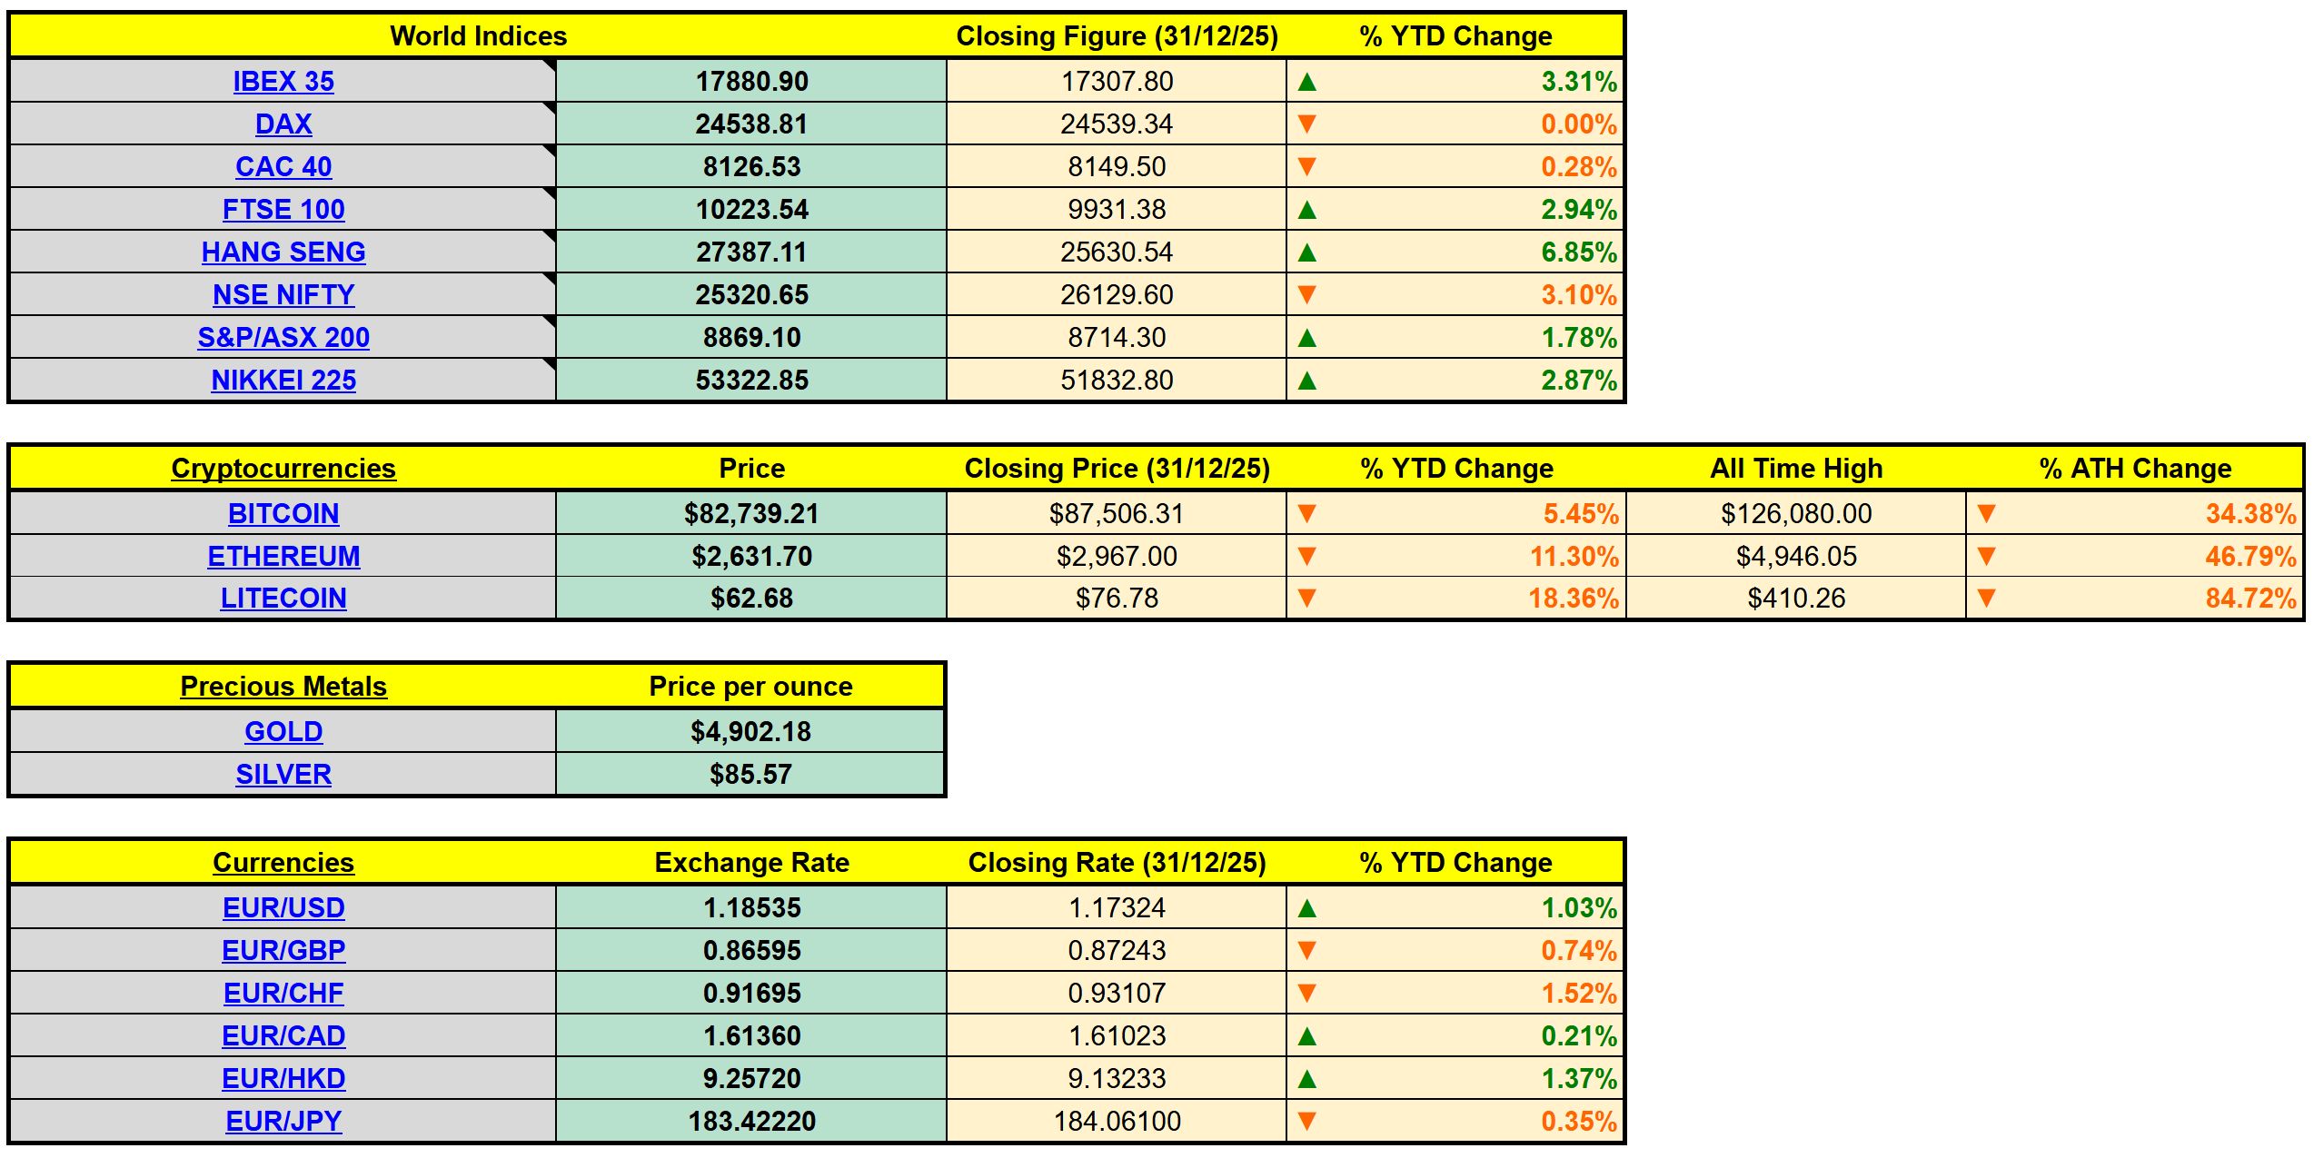
Task: Open the HANG SENG index link
Action: pyautogui.click(x=283, y=252)
